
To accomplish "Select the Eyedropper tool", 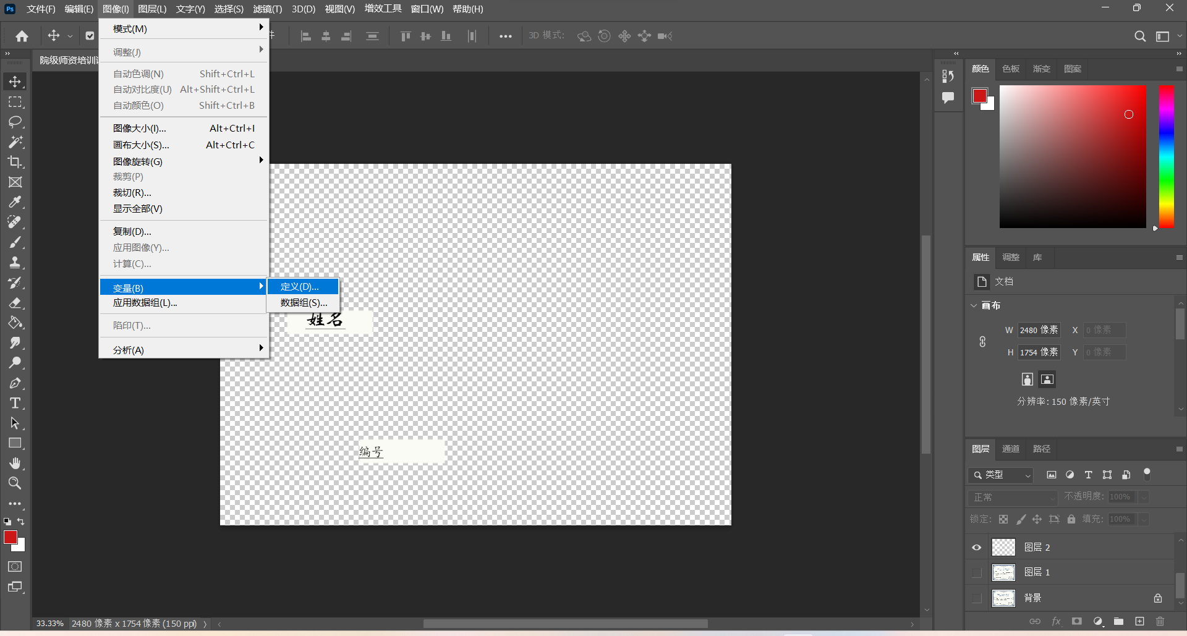I will 15,202.
